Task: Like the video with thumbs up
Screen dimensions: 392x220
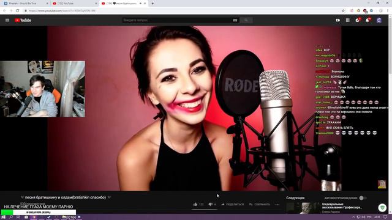Action: (195, 204)
